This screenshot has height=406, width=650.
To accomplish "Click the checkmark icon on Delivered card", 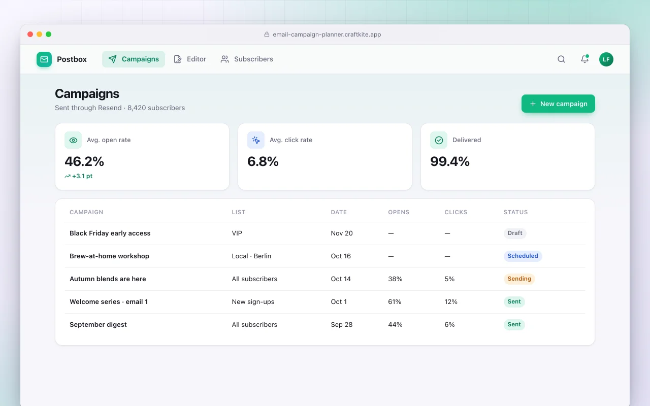I will [439, 140].
